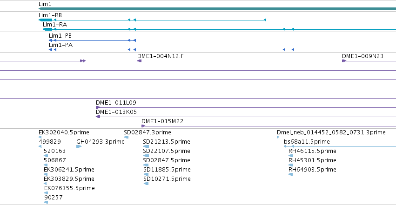
Task: Select the SD02847.5prime EST label
Action: (167, 160)
